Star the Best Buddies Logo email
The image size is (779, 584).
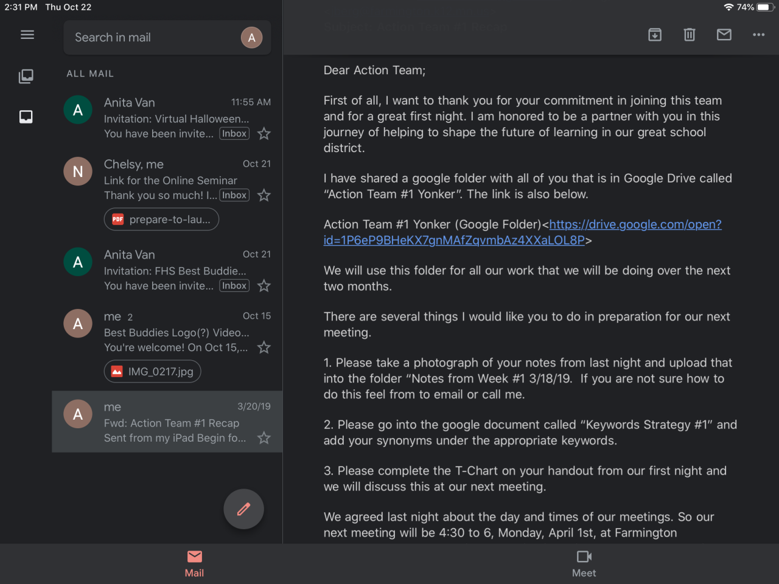click(x=264, y=347)
